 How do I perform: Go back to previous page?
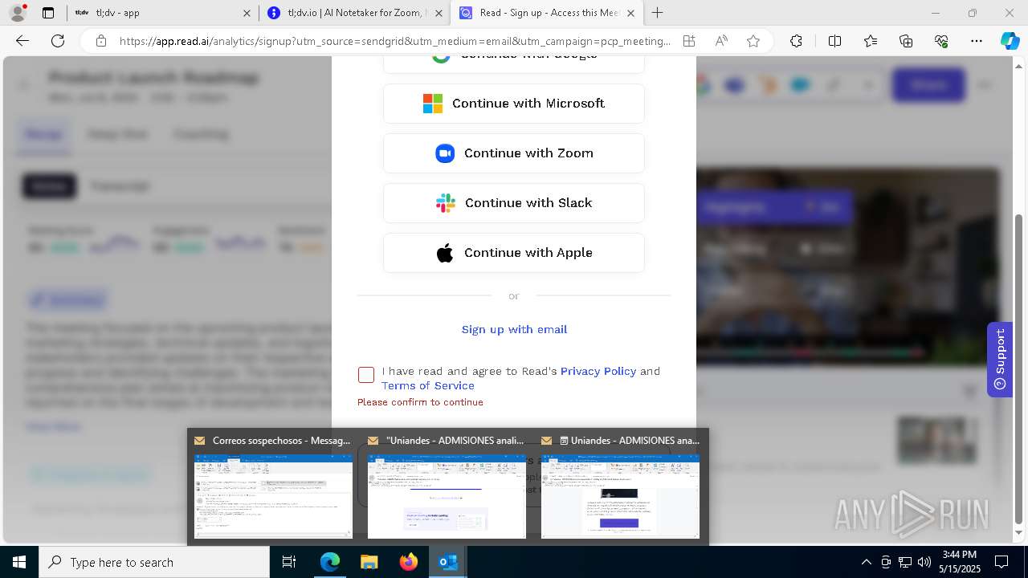click(22, 41)
